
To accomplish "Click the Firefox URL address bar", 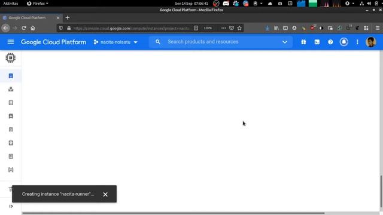I will click(132, 28).
